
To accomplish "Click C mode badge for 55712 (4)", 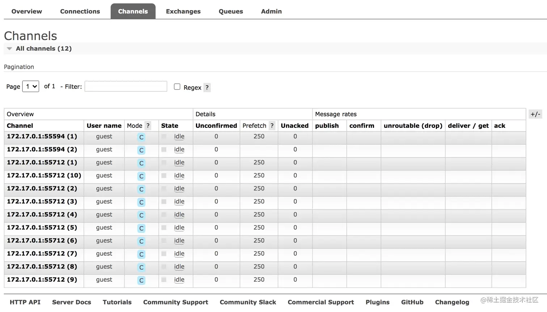I will pos(141,215).
